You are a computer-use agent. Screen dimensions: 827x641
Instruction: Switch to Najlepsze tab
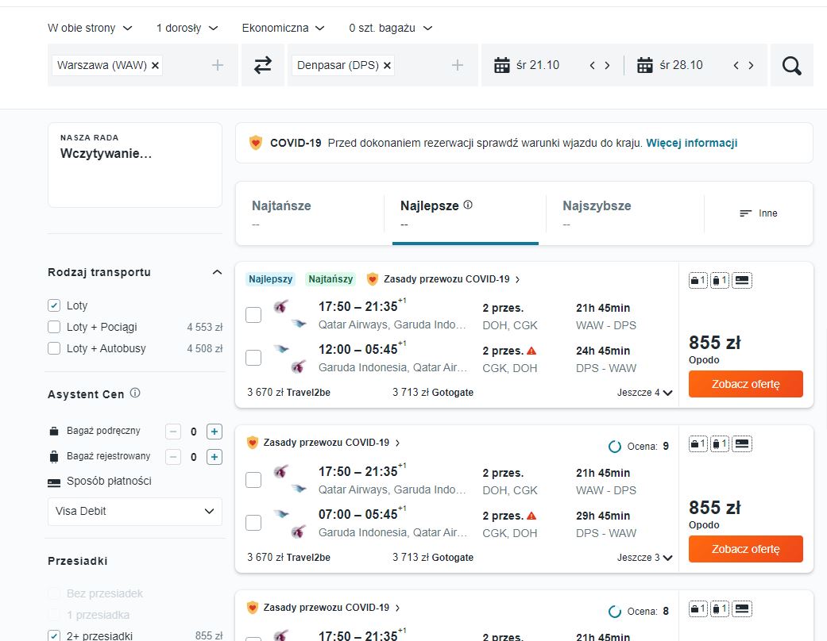(466, 213)
